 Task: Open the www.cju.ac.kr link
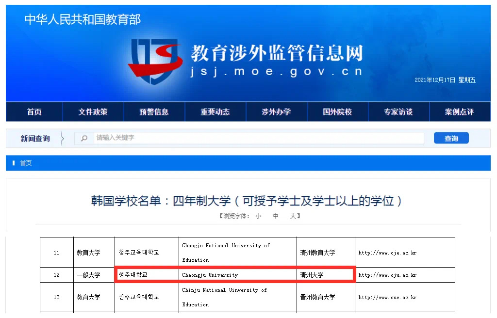point(387,275)
